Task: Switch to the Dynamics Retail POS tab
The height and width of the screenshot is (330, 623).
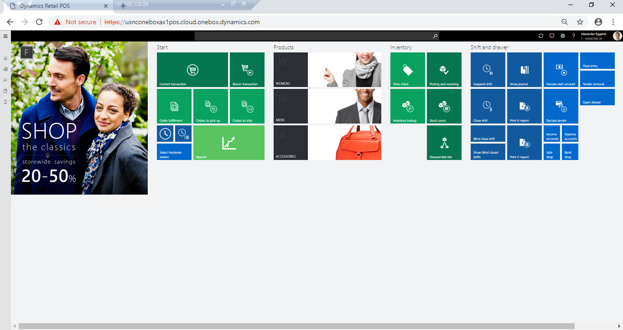Action: click(55, 6)
